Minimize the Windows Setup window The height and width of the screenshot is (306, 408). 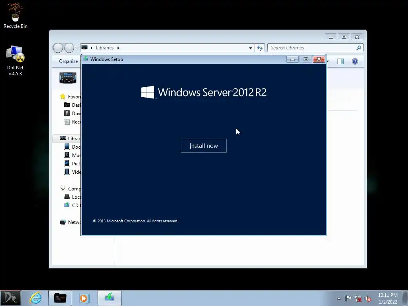tap(292, 59)
